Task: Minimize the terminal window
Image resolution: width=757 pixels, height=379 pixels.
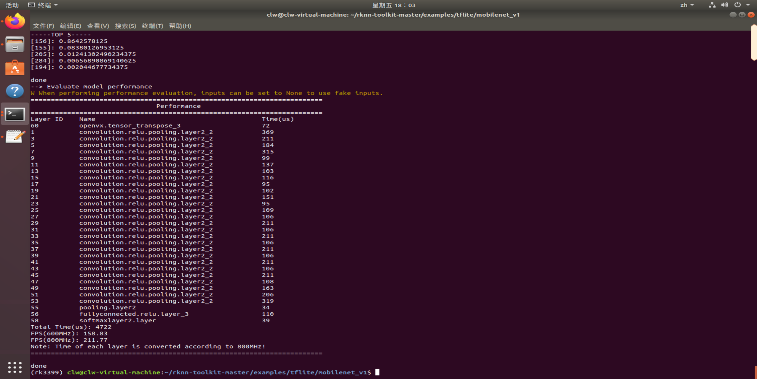Action: point(733,15)
